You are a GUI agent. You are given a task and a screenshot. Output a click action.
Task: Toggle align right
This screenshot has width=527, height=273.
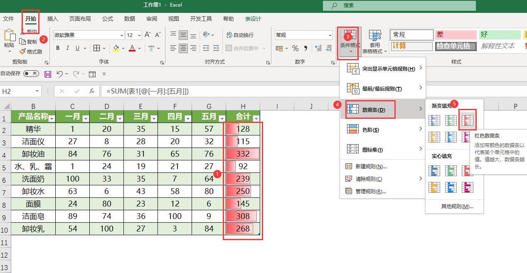[x=193, y=48]
